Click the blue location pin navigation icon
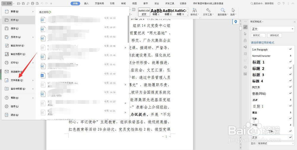Viewport: 297px width, 150px height. 236,22
